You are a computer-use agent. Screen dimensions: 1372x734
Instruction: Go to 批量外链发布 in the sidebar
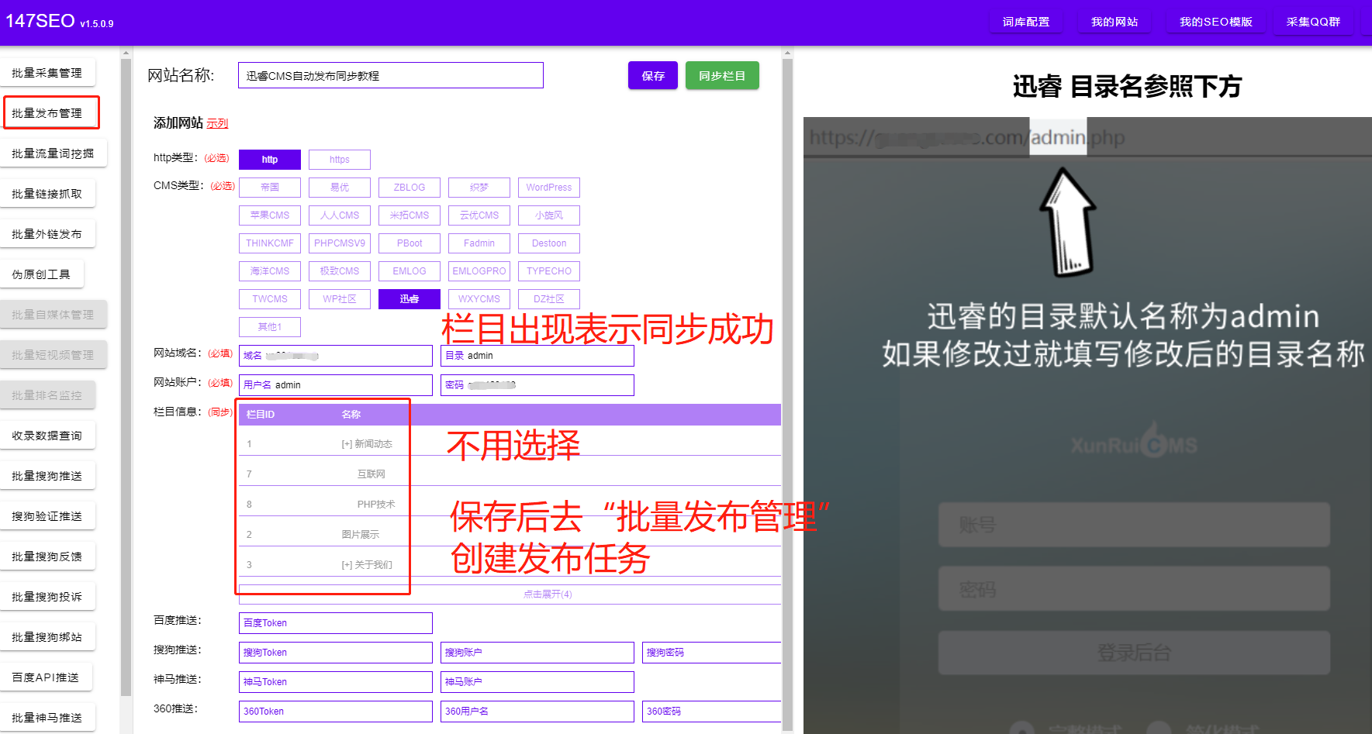pyautogui.click(x=47, y=234)
